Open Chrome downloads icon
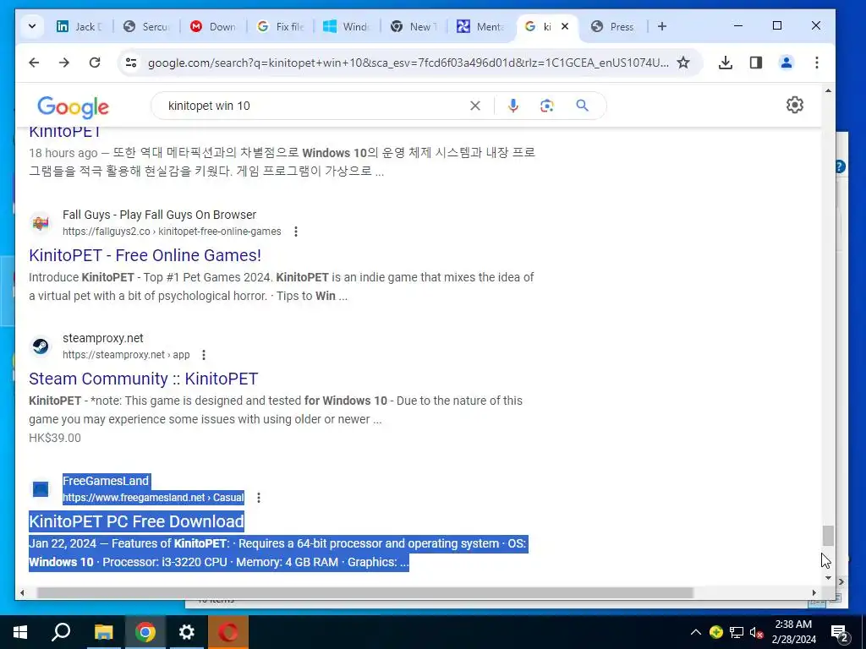 [725, 63]
